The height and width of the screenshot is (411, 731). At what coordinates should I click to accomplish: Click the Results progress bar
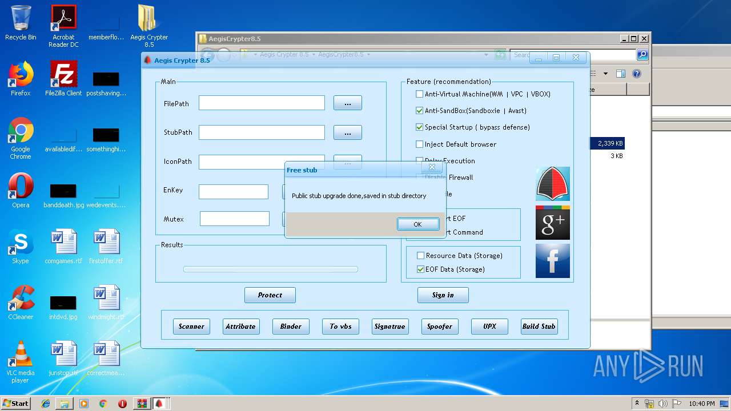coord(271,269)
